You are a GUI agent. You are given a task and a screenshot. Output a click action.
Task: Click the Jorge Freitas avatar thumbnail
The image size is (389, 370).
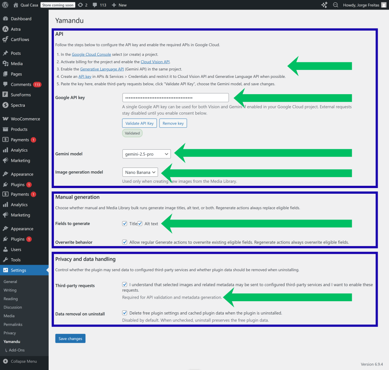(384, 5)
